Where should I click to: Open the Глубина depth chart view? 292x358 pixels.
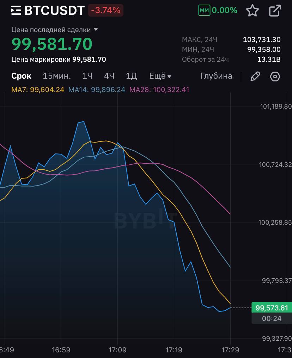[x=216, y=76]
